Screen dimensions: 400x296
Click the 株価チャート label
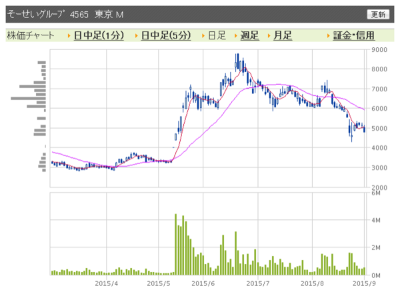coord(31,35)
